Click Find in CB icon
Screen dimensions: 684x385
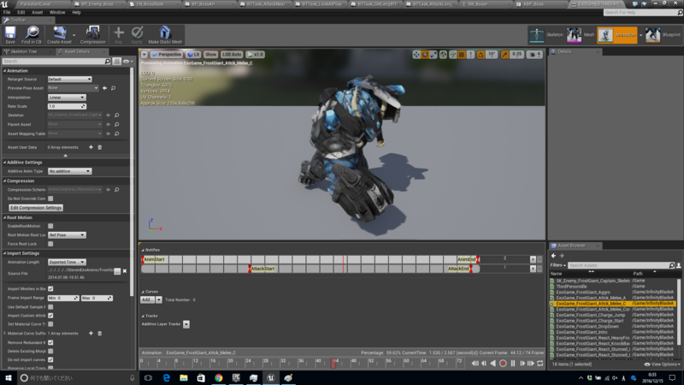pos(32,33)
